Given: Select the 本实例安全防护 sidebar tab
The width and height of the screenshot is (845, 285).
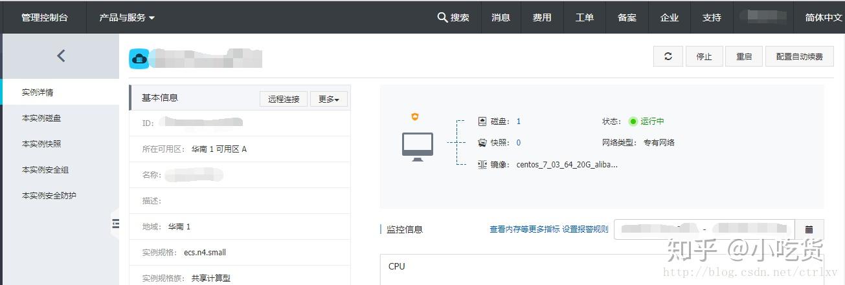Looking at the screenshot, I should pyautogui.click(x=60, y=195).
